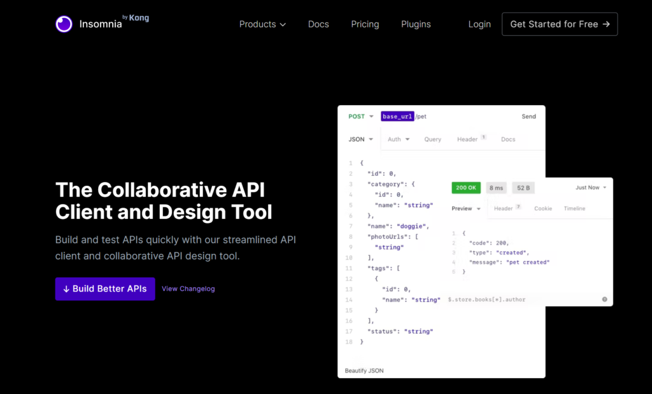Click the Login link

pos(479,24)
